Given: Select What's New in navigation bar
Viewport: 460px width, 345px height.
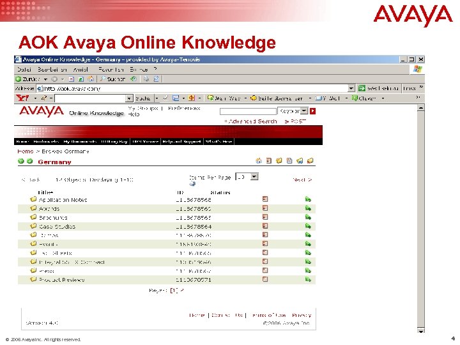Looking at the screenshot, I should (219, 142).
